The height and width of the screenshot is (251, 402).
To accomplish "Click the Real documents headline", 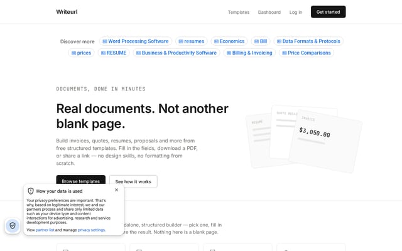I will (143, 116).
